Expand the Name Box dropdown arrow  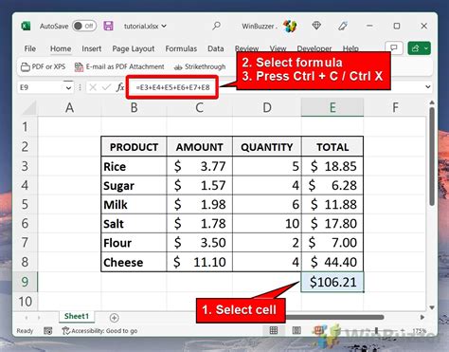pyautogui.click(x=68, y=87)
